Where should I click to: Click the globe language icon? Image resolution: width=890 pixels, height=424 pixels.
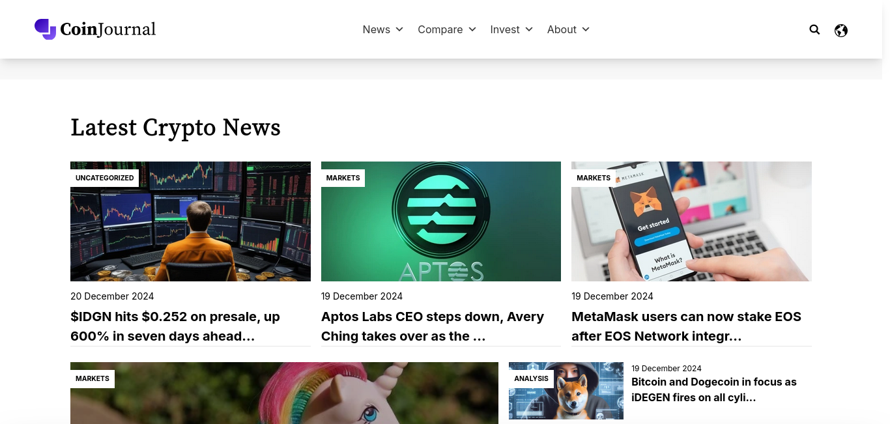click(841, 30)
